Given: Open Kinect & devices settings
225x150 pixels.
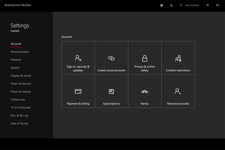Looking at the screenshot, I should coord(21,84).
